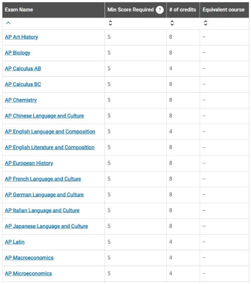Sort the # of credits column
The height and width of the screenshot is (284, 251).
(x=172, y=23)
